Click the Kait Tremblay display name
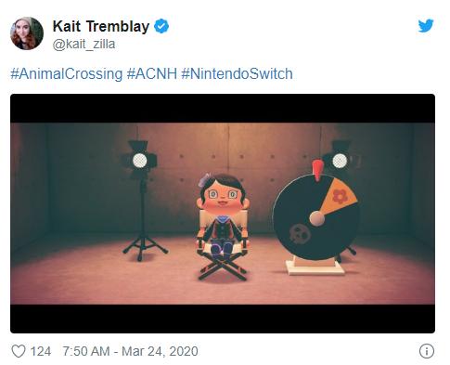450x365 pixels. click(101, 26)
